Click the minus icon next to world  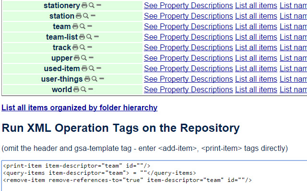91,89
